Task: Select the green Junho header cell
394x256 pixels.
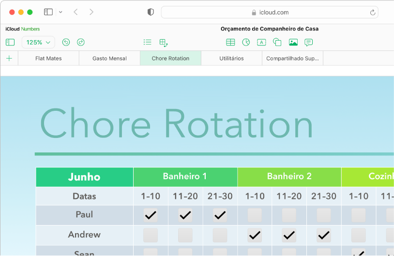Action: click(x=84, y=177)
